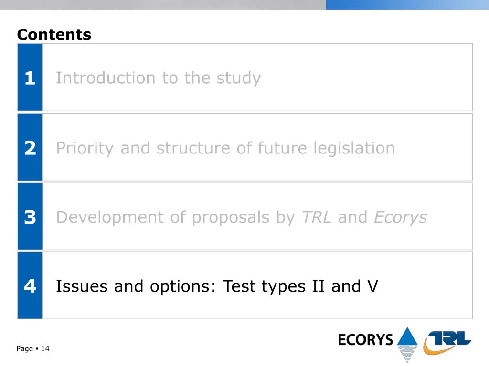Select the blue number 1 block
The height and width of the screenshot is (366, 489).
(x=30, y=77)
